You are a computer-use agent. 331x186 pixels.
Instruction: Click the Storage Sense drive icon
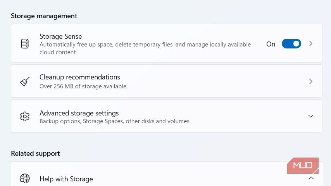pos(25,44)
